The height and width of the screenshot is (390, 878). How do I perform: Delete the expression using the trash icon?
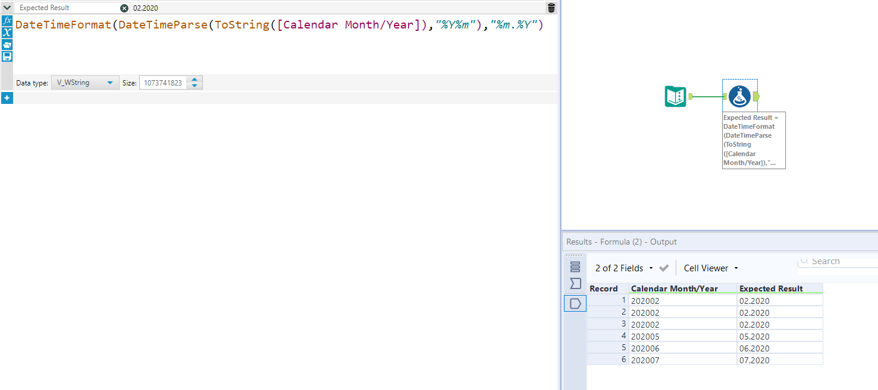[x=551, y=8]
